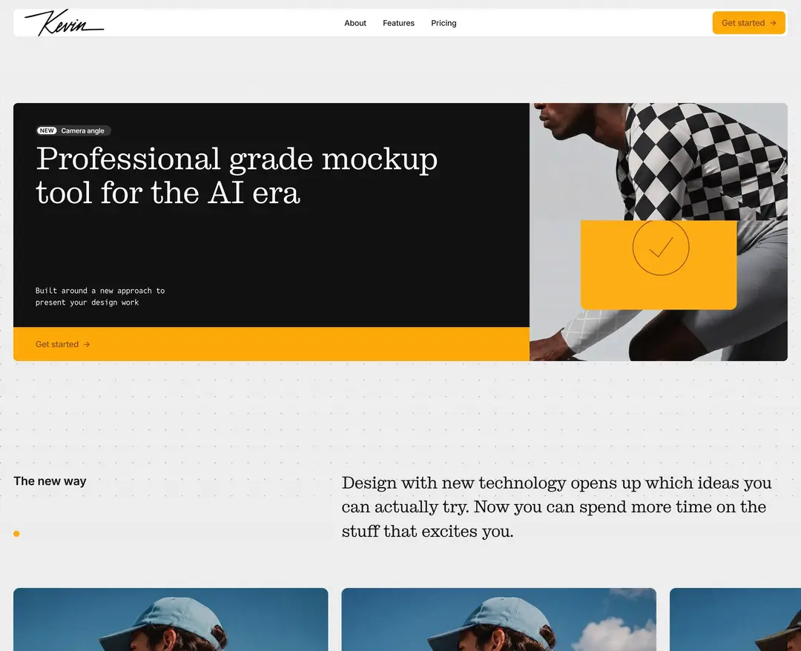The width and height of the screenshot is (801, 651).
Task: Open the second blue cap photo with cloud
Action: pyautogui.click(x=498, y=619)
